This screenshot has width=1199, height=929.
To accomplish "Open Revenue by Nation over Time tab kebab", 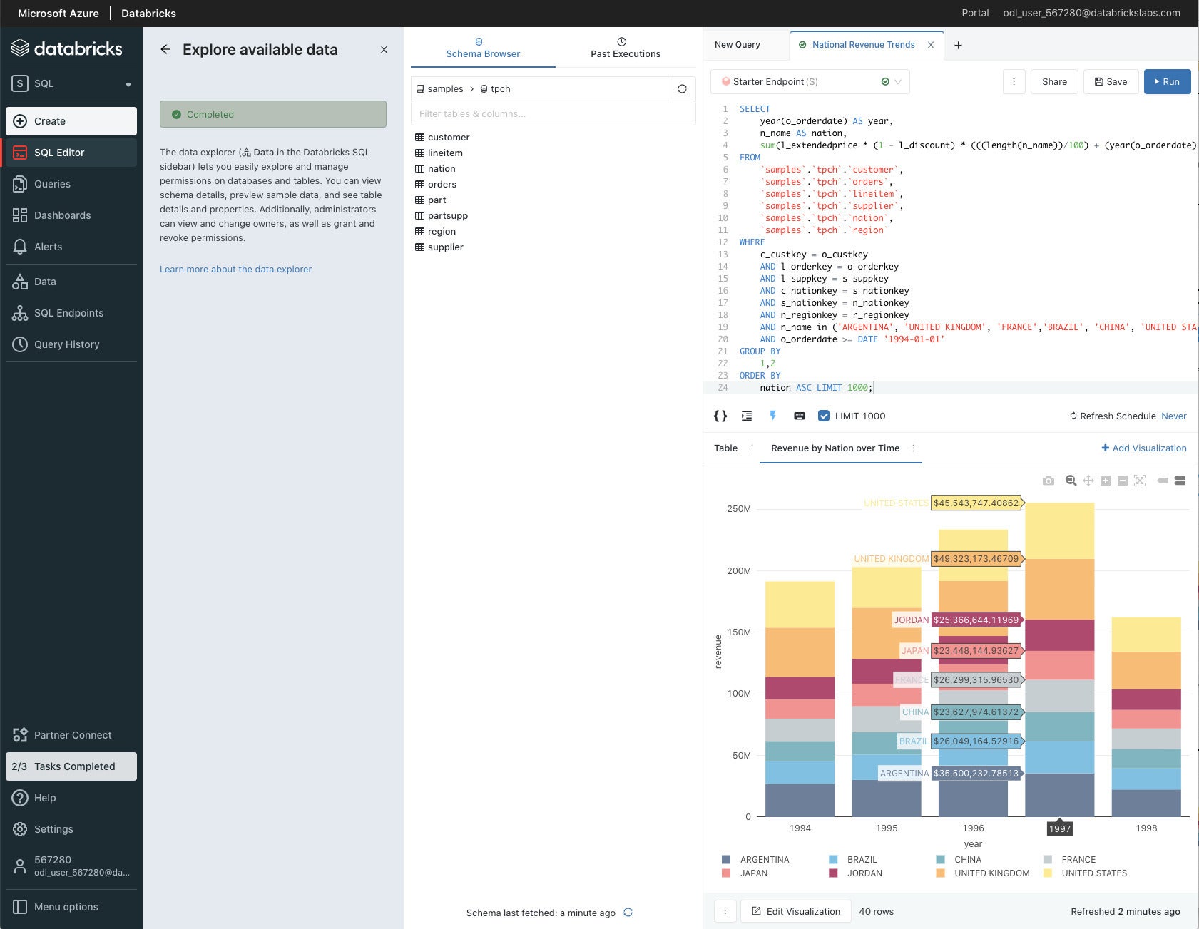I will [x=913, y=448].
